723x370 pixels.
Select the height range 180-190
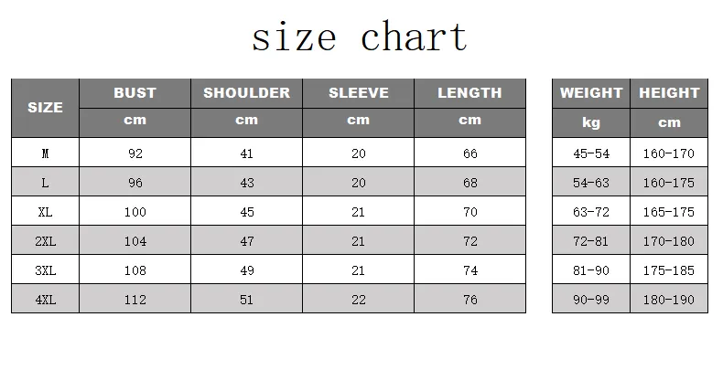(669, 300)
